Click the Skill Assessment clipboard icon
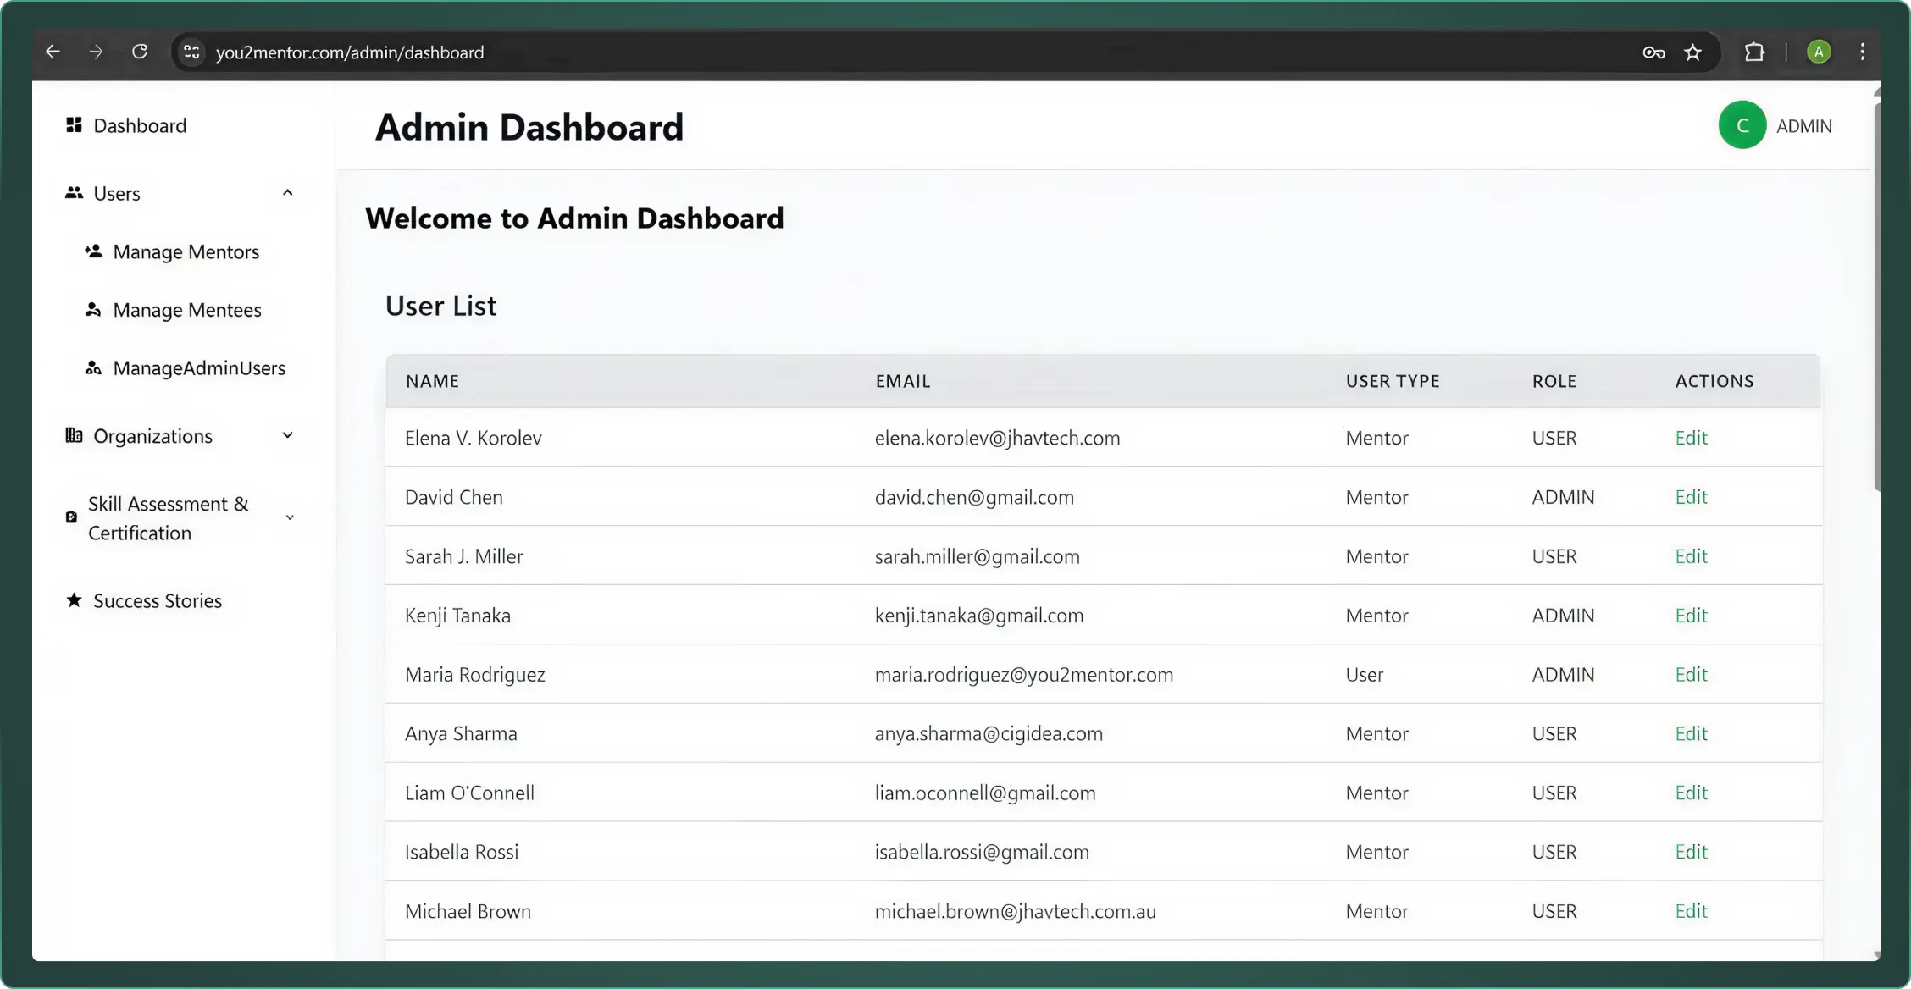The image size is (1911, 989). (x=72, y=517)
